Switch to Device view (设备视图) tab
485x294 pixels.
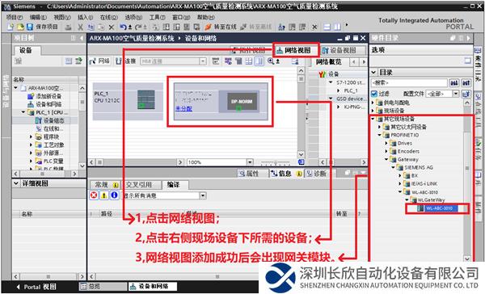point(339,50)
